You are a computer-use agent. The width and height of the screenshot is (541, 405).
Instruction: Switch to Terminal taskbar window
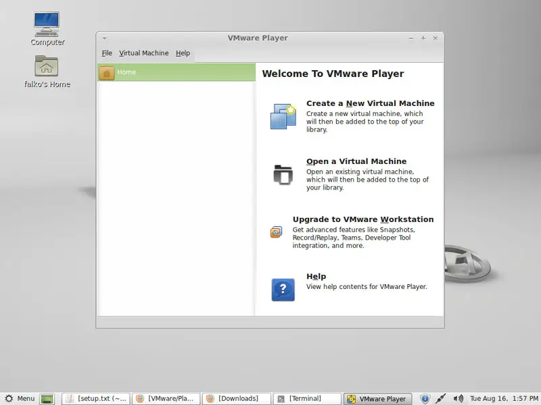[x=307, y=398]
